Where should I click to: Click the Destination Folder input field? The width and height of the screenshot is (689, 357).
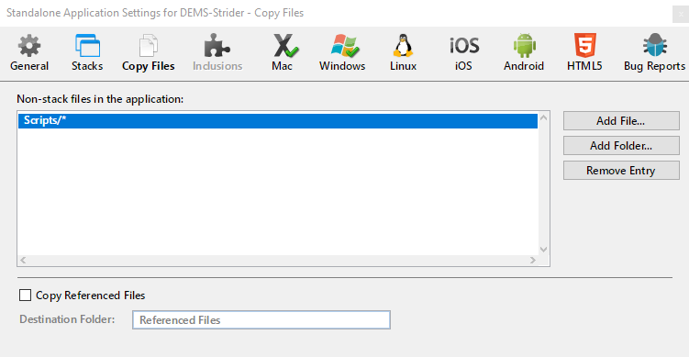(261, 319)
